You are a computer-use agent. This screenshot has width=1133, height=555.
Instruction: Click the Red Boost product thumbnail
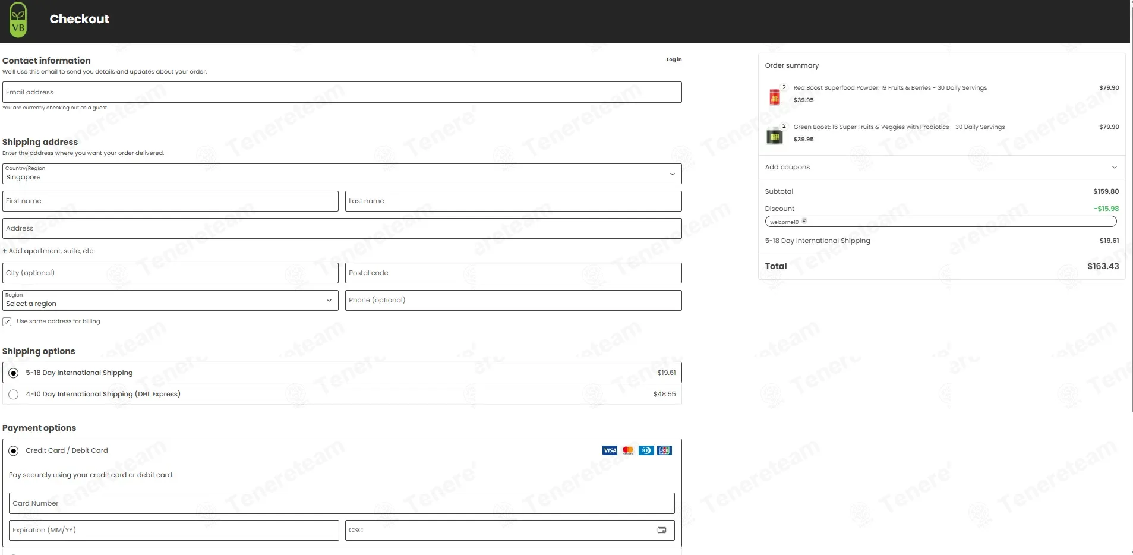click(774, 97)
